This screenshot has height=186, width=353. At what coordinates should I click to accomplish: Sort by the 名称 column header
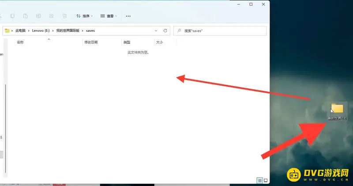(x=20, y=42)
